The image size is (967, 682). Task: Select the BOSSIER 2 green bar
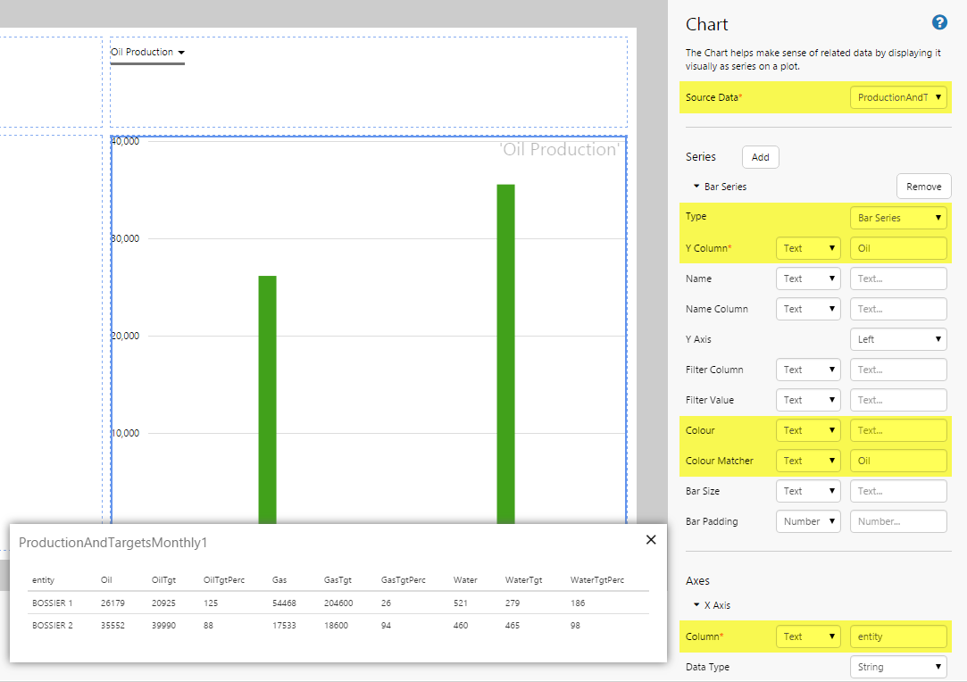[x=505, y=357]
